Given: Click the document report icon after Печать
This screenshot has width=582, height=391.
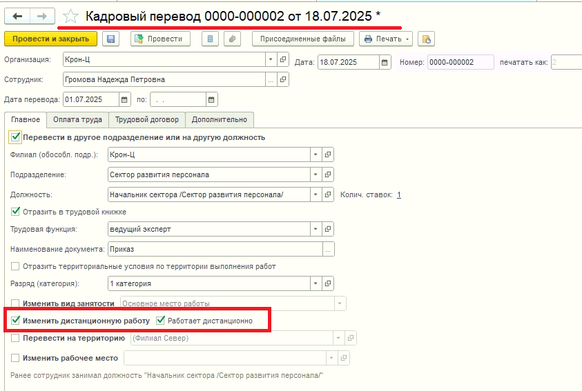Looking at the screenshot, I should coord(426,39).
